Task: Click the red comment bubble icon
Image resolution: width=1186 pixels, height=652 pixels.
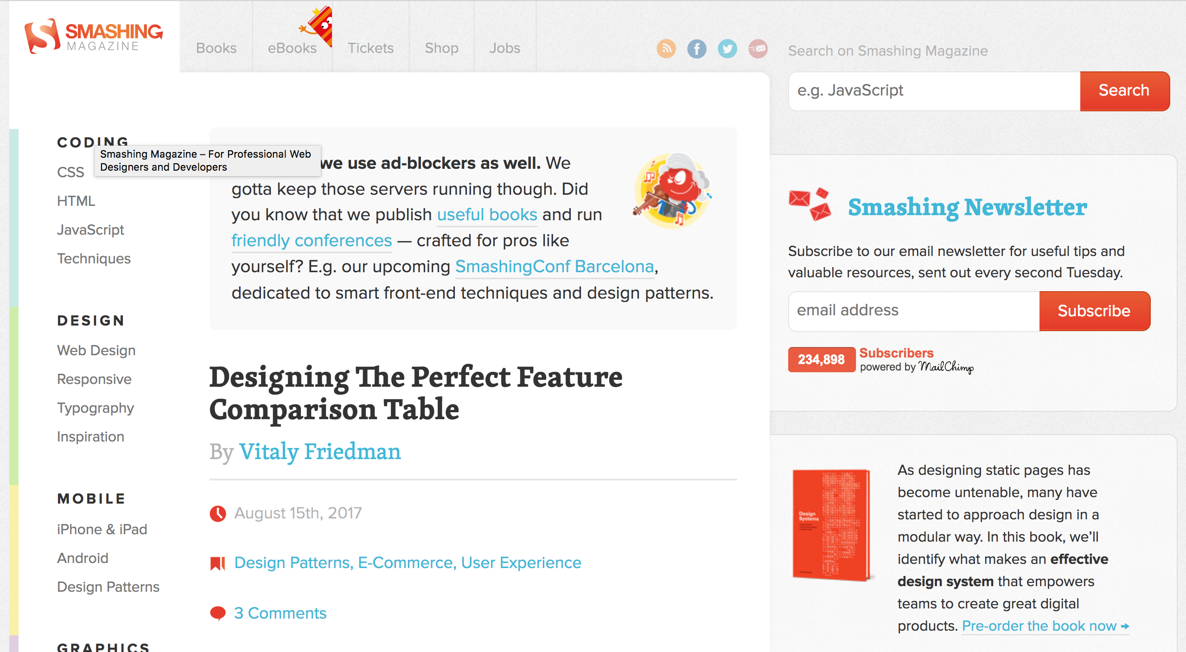Action: 217,613
